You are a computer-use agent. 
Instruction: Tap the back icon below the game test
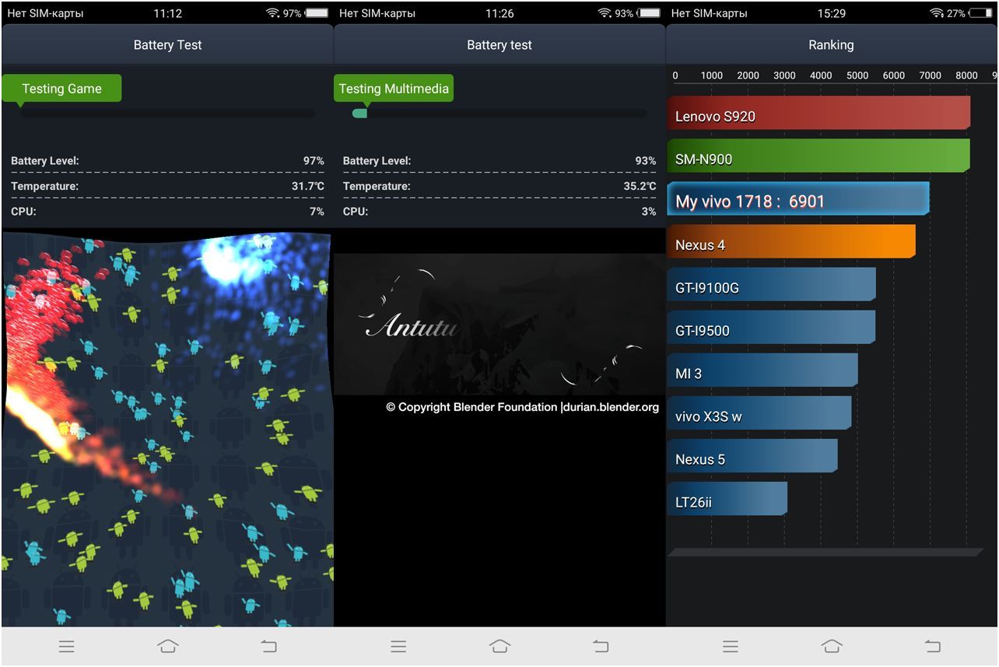(268, 646)
